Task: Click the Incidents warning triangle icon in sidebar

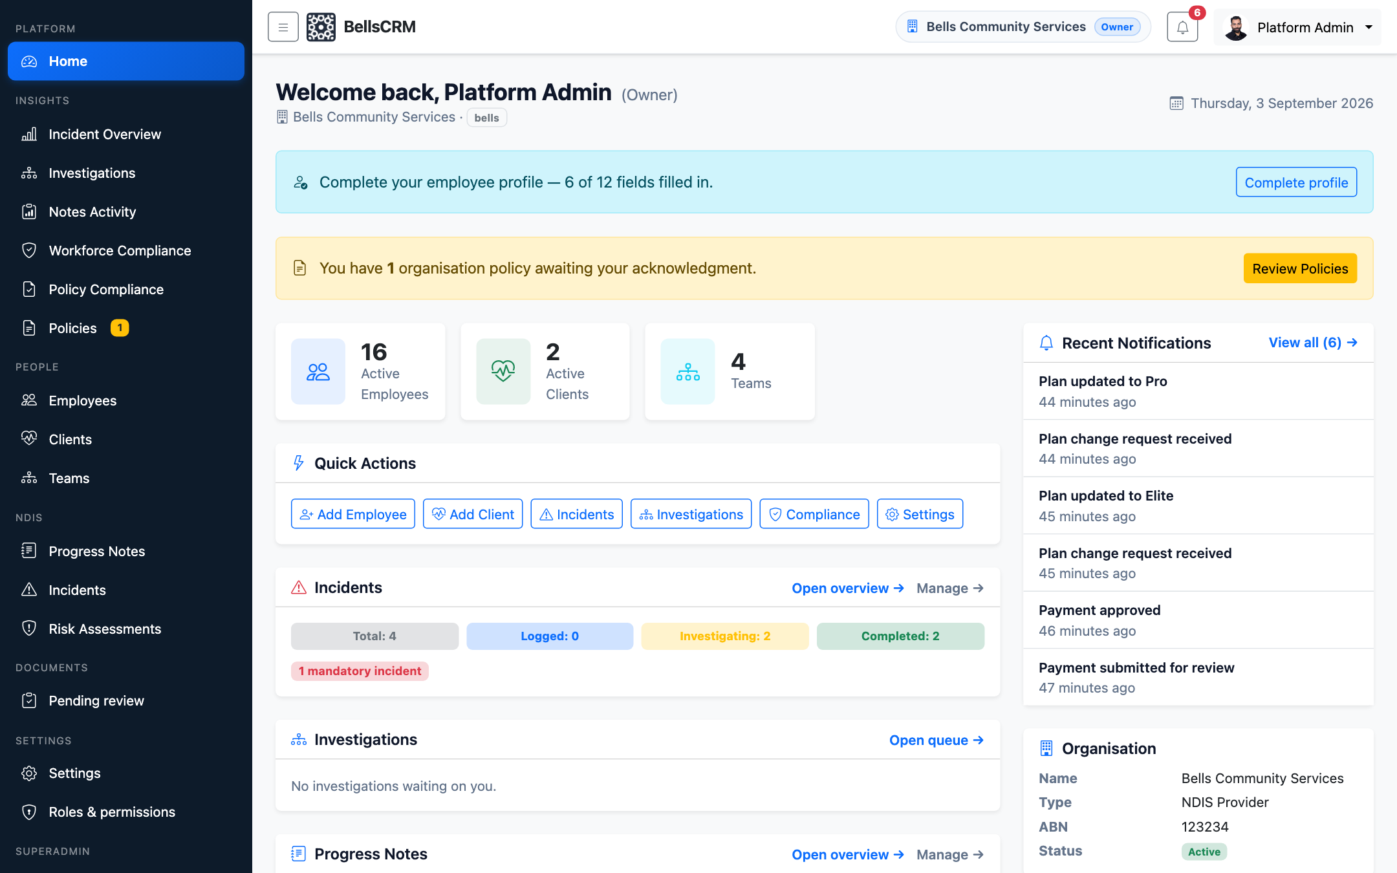Action: point(29,589)
